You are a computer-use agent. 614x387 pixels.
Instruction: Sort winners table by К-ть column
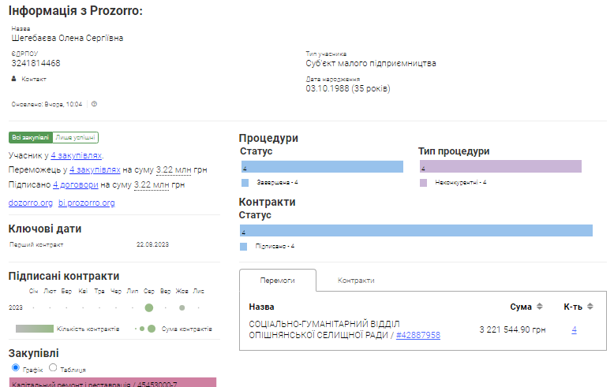[590, 307]
